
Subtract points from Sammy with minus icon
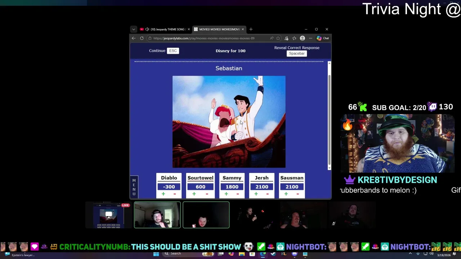(238, 194)
